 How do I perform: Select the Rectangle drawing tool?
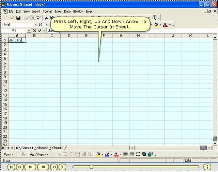click(65, 154)
